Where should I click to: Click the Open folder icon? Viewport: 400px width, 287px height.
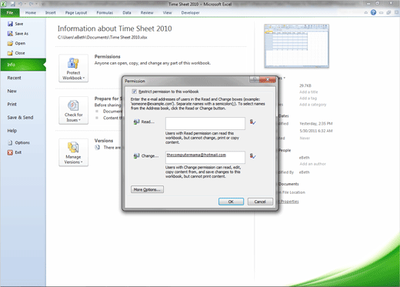[10, 43]
